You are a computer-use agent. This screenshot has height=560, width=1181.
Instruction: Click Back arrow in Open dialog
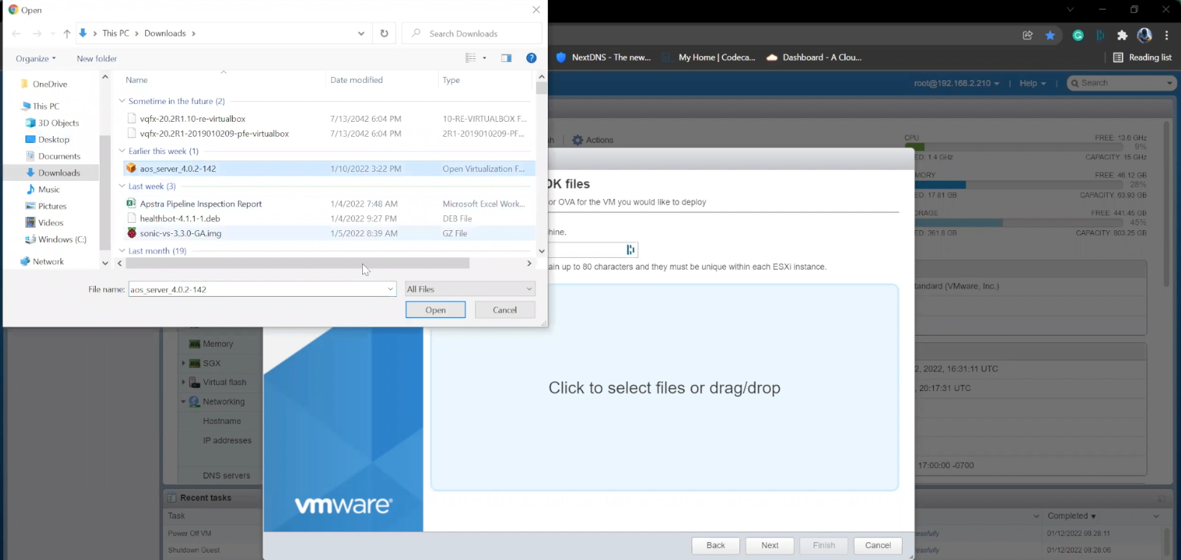pyautogui.click(x=16, y=34)
